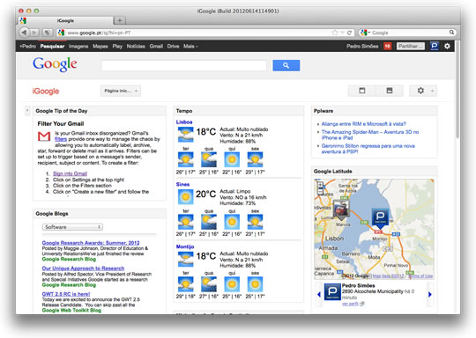Click the red Gmail envelope icon
Viewport: 476px width, 338px height.
point(44,136)
